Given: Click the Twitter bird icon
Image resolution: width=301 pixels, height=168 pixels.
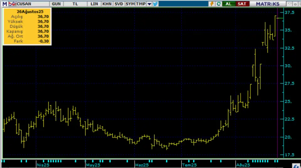Looking at the screenshot, I should pyautogui.click(x=156, y=4).
